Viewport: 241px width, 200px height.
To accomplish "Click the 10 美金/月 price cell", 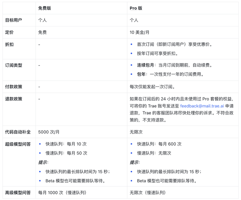I will (140, 32).
